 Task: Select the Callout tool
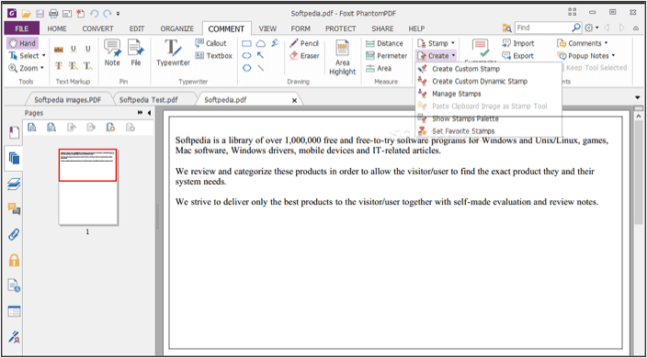pyautogui.click(x=210, y=43)
